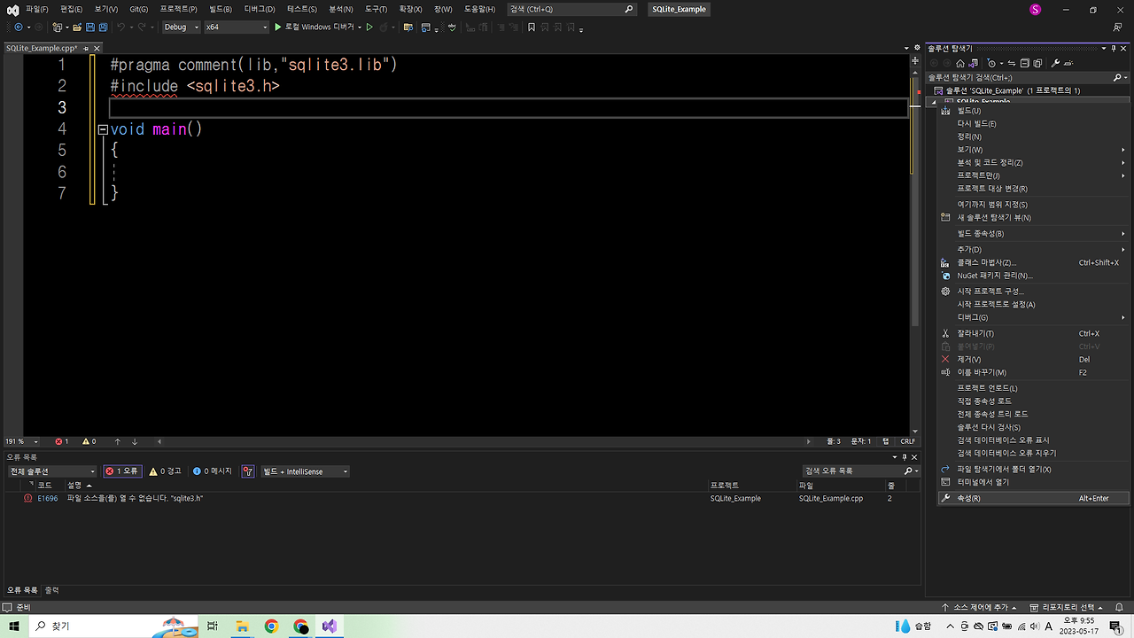Click the Save All icon in toolbar
1134x638 pixels.
(103, 27)
